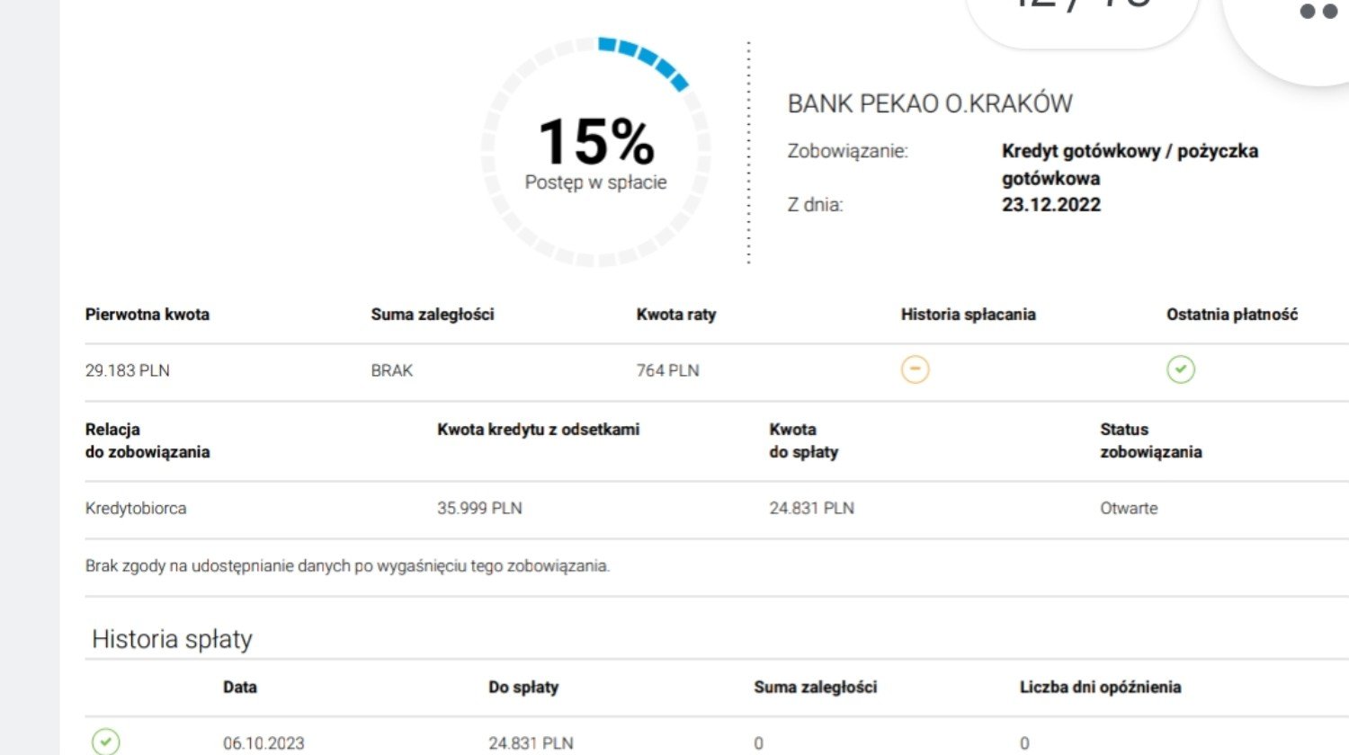Viewport: 1349px width, 755px height.
Task: Click the green checkmark under Ostatnia płatność
Action: point(1181,369)
